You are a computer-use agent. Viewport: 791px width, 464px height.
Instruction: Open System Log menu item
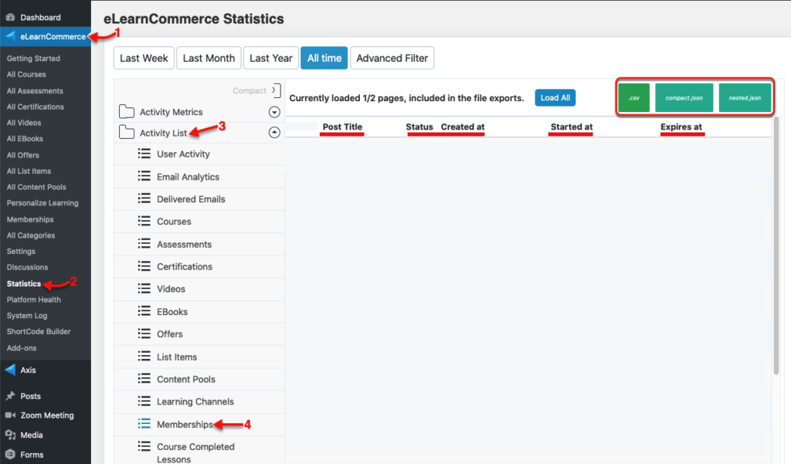(x=27, y=316)
